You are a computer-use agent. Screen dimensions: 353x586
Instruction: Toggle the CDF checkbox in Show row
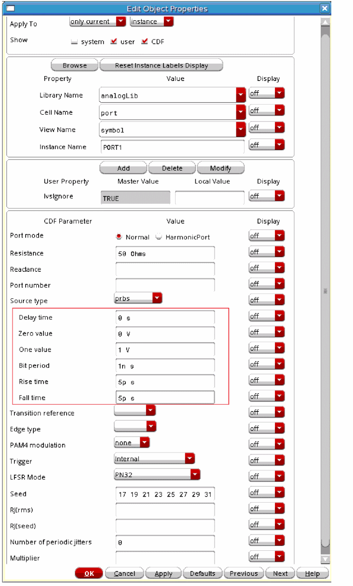click(144, 41)
